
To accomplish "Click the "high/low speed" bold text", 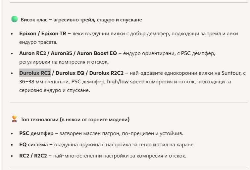I will pyautogui.click(x=128, y=81).
